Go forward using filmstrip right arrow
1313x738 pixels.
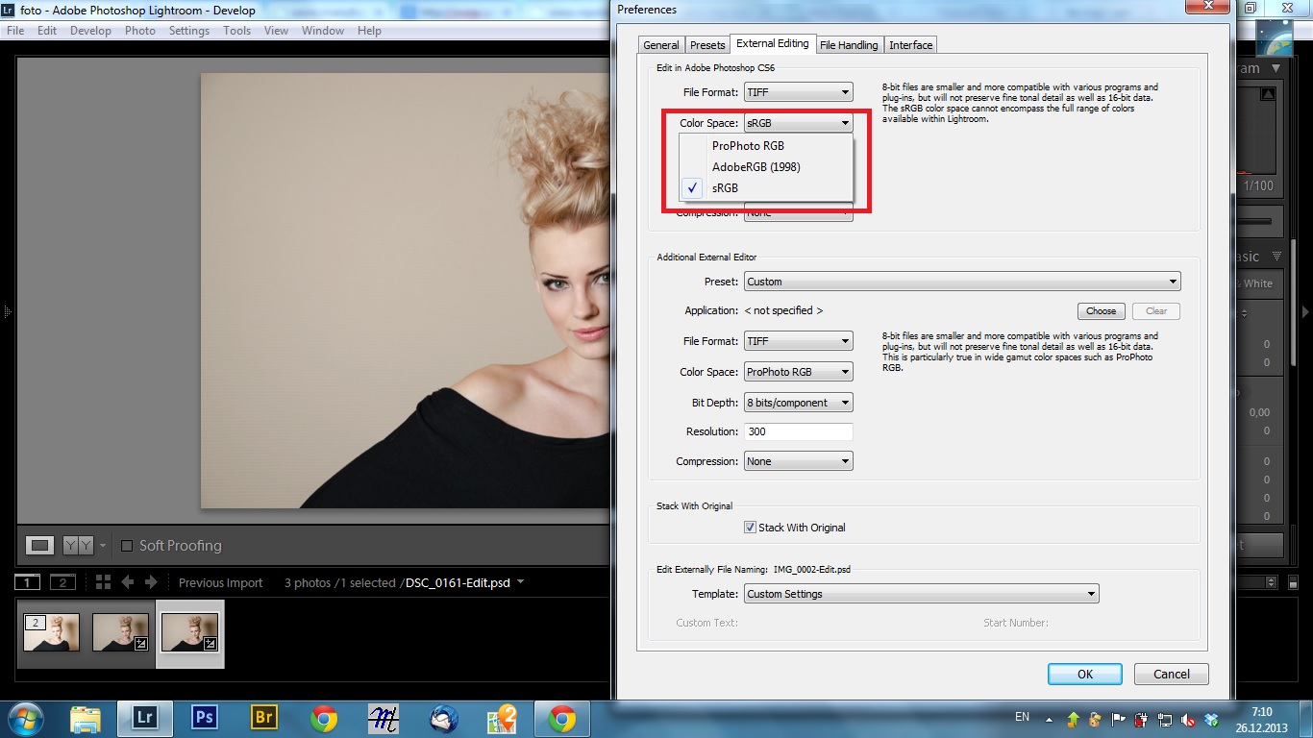[x=151, y=582]
